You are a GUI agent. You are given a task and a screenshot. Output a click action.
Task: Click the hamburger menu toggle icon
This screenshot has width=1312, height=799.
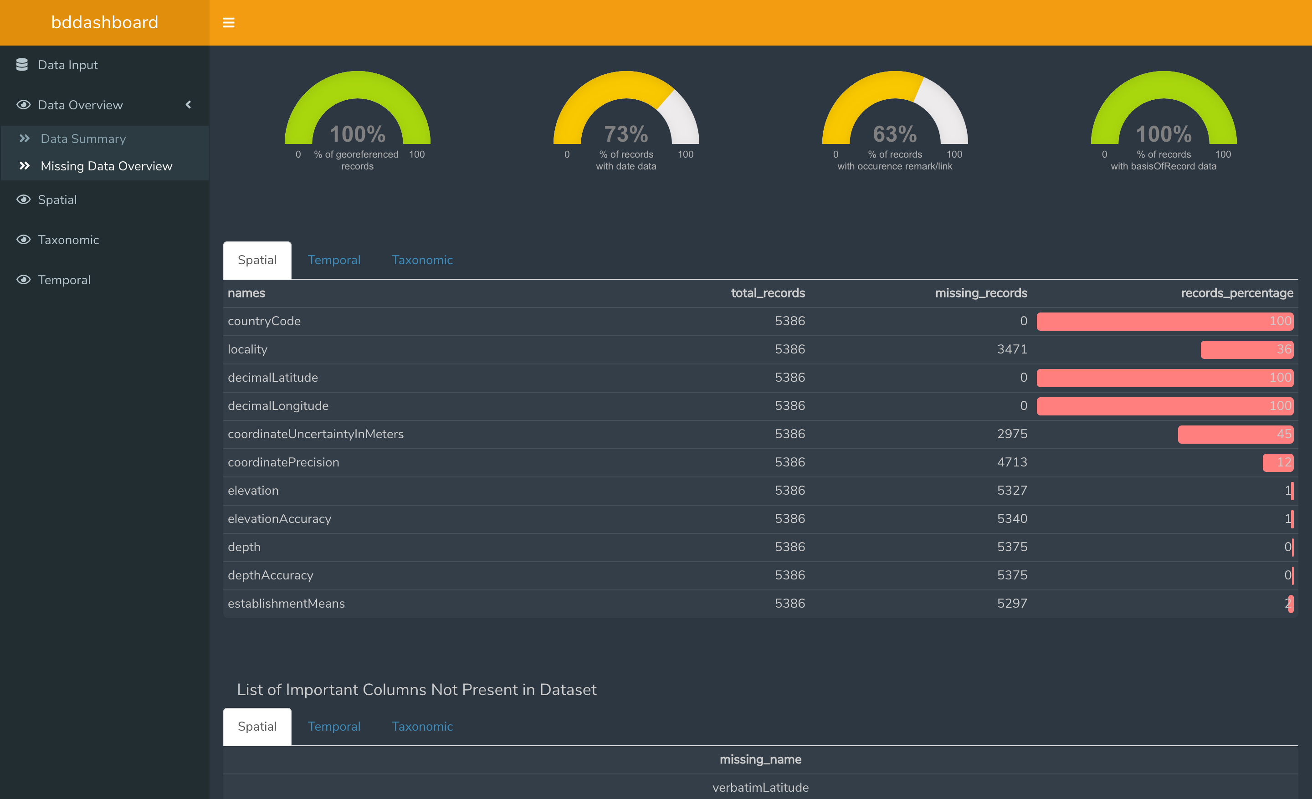click(x=228, y=22)
